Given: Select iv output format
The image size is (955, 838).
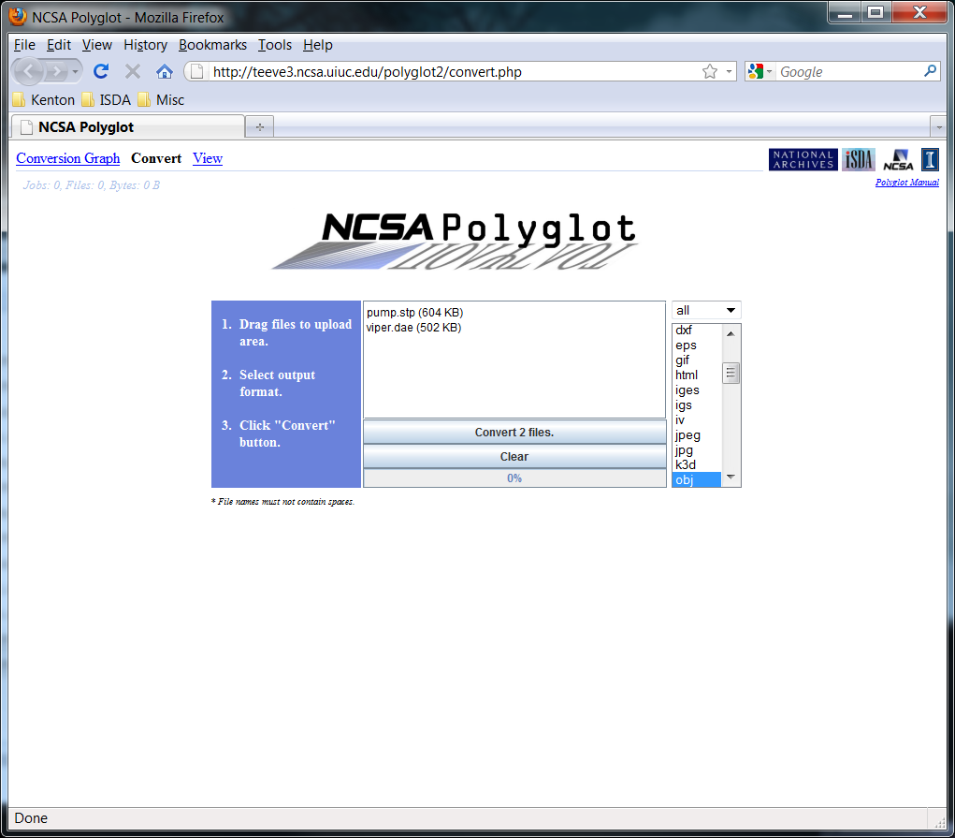Looking at the screenshot, I should pyautogui.click(x=697, y=420).
